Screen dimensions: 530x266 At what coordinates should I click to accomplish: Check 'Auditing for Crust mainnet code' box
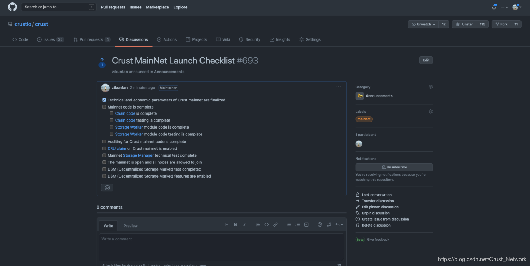pyautogui.click(x=104, y=142)
